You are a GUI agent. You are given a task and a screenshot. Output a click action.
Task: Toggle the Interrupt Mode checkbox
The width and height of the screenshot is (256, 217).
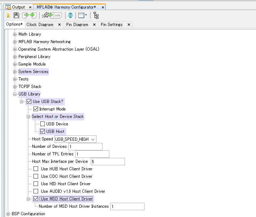click(36, 109)
